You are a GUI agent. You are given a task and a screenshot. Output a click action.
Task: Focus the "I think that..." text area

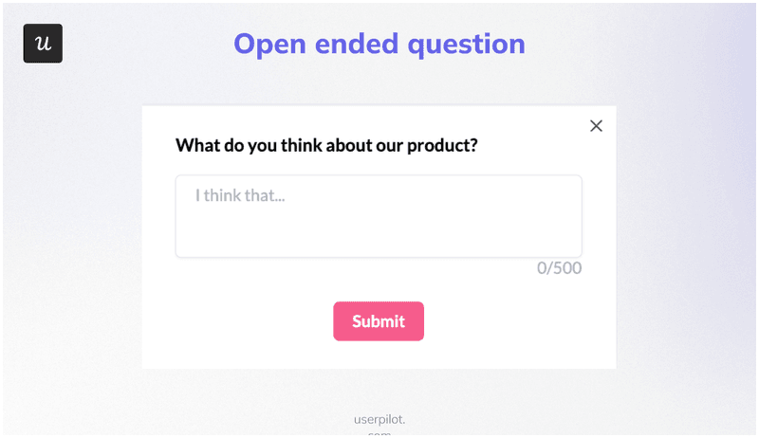point(378,216)
